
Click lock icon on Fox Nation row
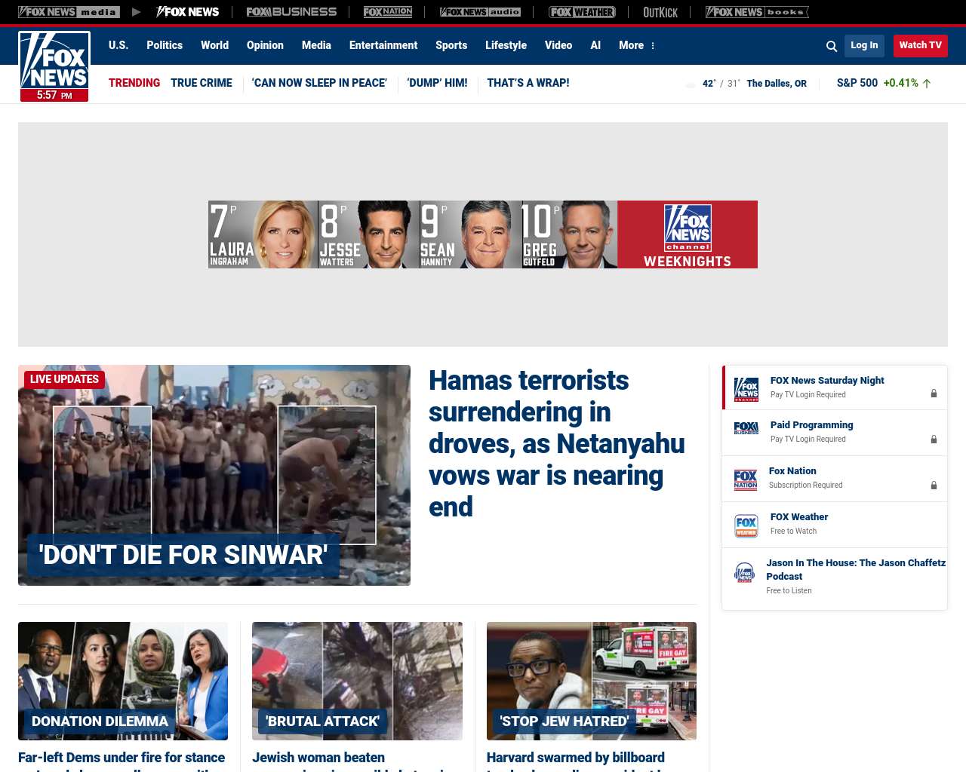coord(934,486)
